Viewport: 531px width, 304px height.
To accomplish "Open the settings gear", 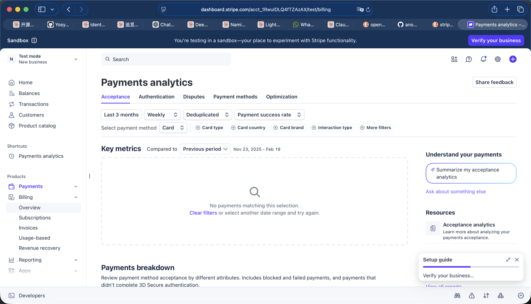I will [498, 59].
